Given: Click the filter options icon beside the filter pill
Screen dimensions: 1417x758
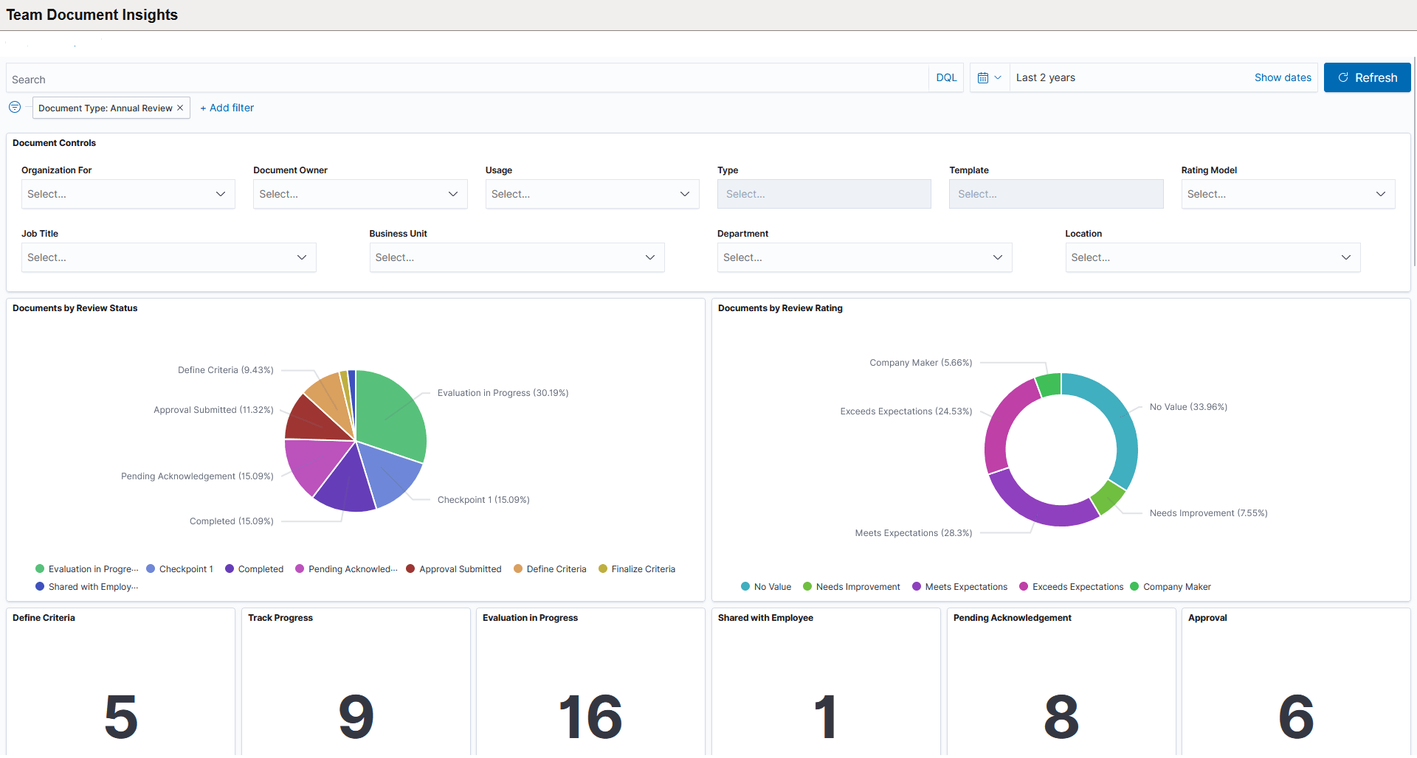Looking at the screenshot, I should pos(14,107).
